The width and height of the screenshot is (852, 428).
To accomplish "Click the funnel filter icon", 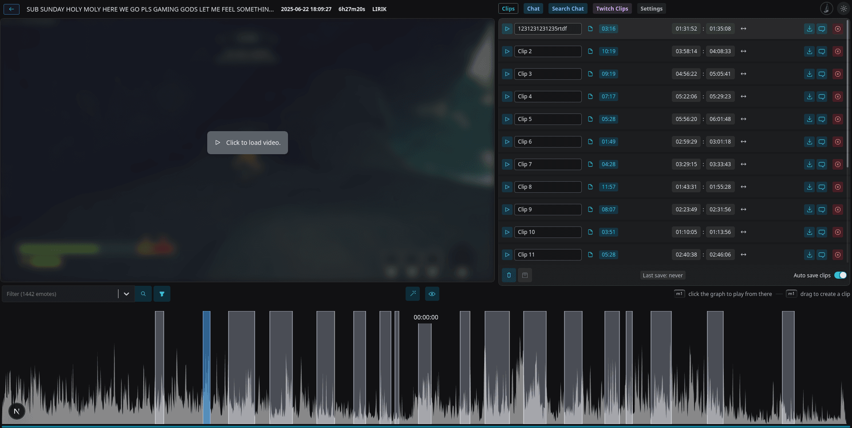I will (162, 294).
